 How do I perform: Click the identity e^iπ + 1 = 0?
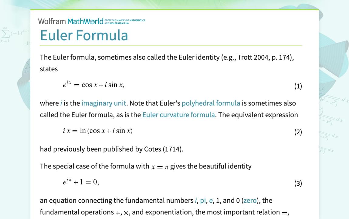click(81, 182)
